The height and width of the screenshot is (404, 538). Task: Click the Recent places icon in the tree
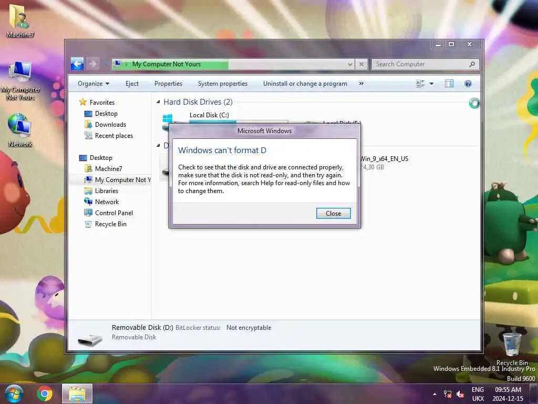point(88,135)
